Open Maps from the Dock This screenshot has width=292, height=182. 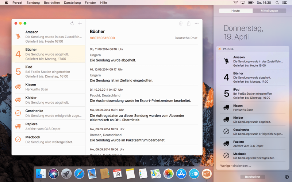(x=156, y=174)
